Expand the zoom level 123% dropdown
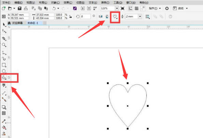 coord(117,9)
